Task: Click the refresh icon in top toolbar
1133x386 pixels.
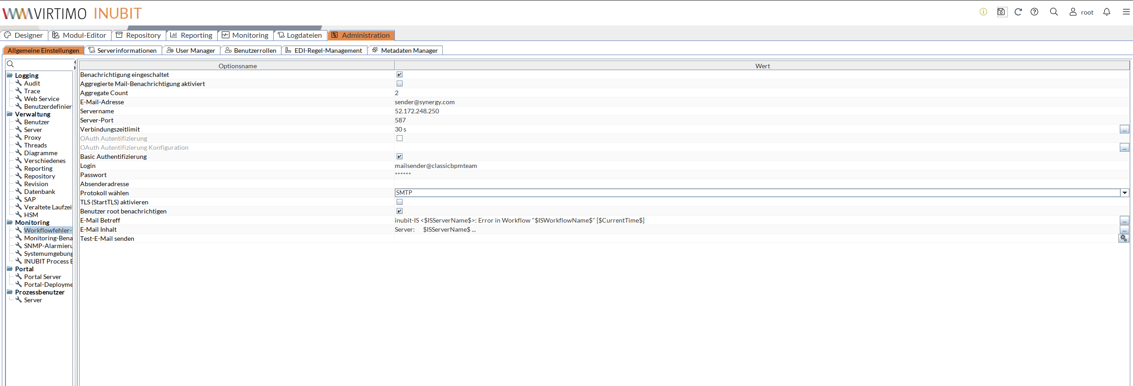Action: point(1018,12)
